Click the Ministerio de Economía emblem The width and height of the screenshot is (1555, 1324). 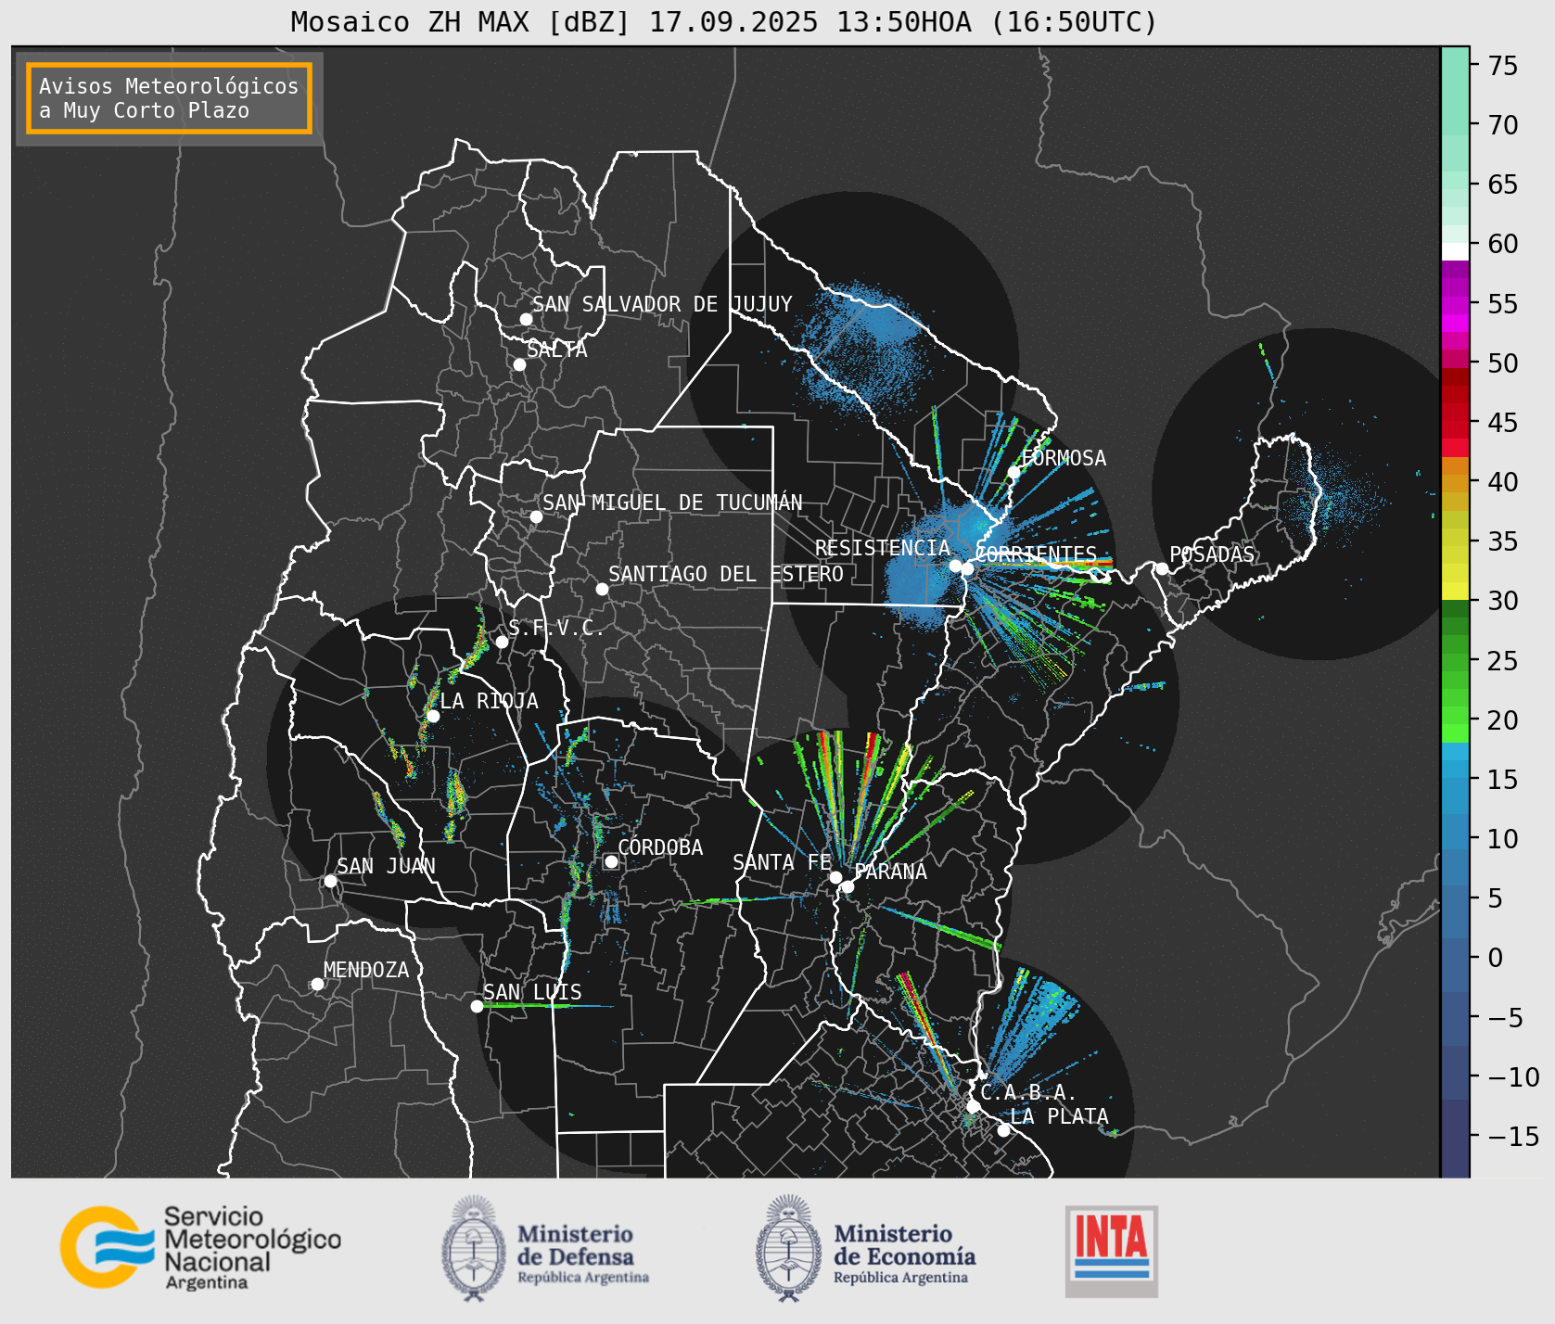click(x=789, y=1248)
